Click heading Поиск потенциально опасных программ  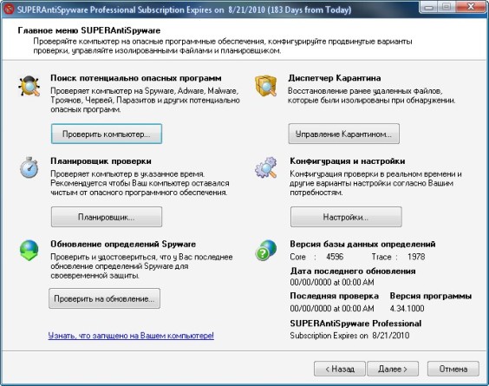[x=136, y=78]
